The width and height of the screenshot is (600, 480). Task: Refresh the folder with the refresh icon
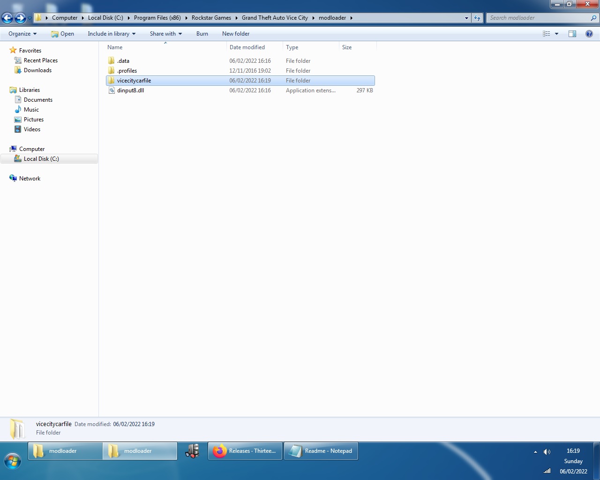[477, 18]
